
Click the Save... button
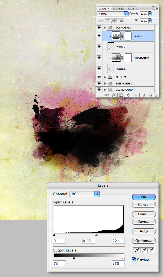coord(144,222)
